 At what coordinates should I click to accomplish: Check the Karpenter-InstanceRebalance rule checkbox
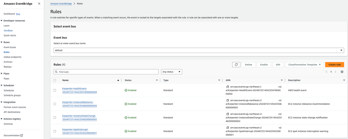(x=55, y=104)
